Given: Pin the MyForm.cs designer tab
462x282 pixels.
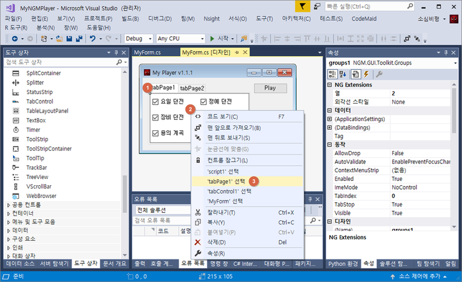Looking at the screenshot, I should click(237, 52).
